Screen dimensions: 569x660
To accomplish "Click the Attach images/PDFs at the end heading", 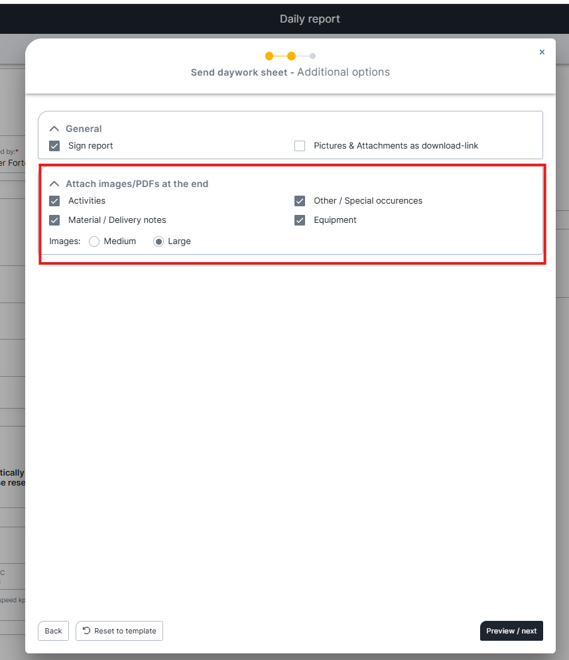I will tap(137, 184).
